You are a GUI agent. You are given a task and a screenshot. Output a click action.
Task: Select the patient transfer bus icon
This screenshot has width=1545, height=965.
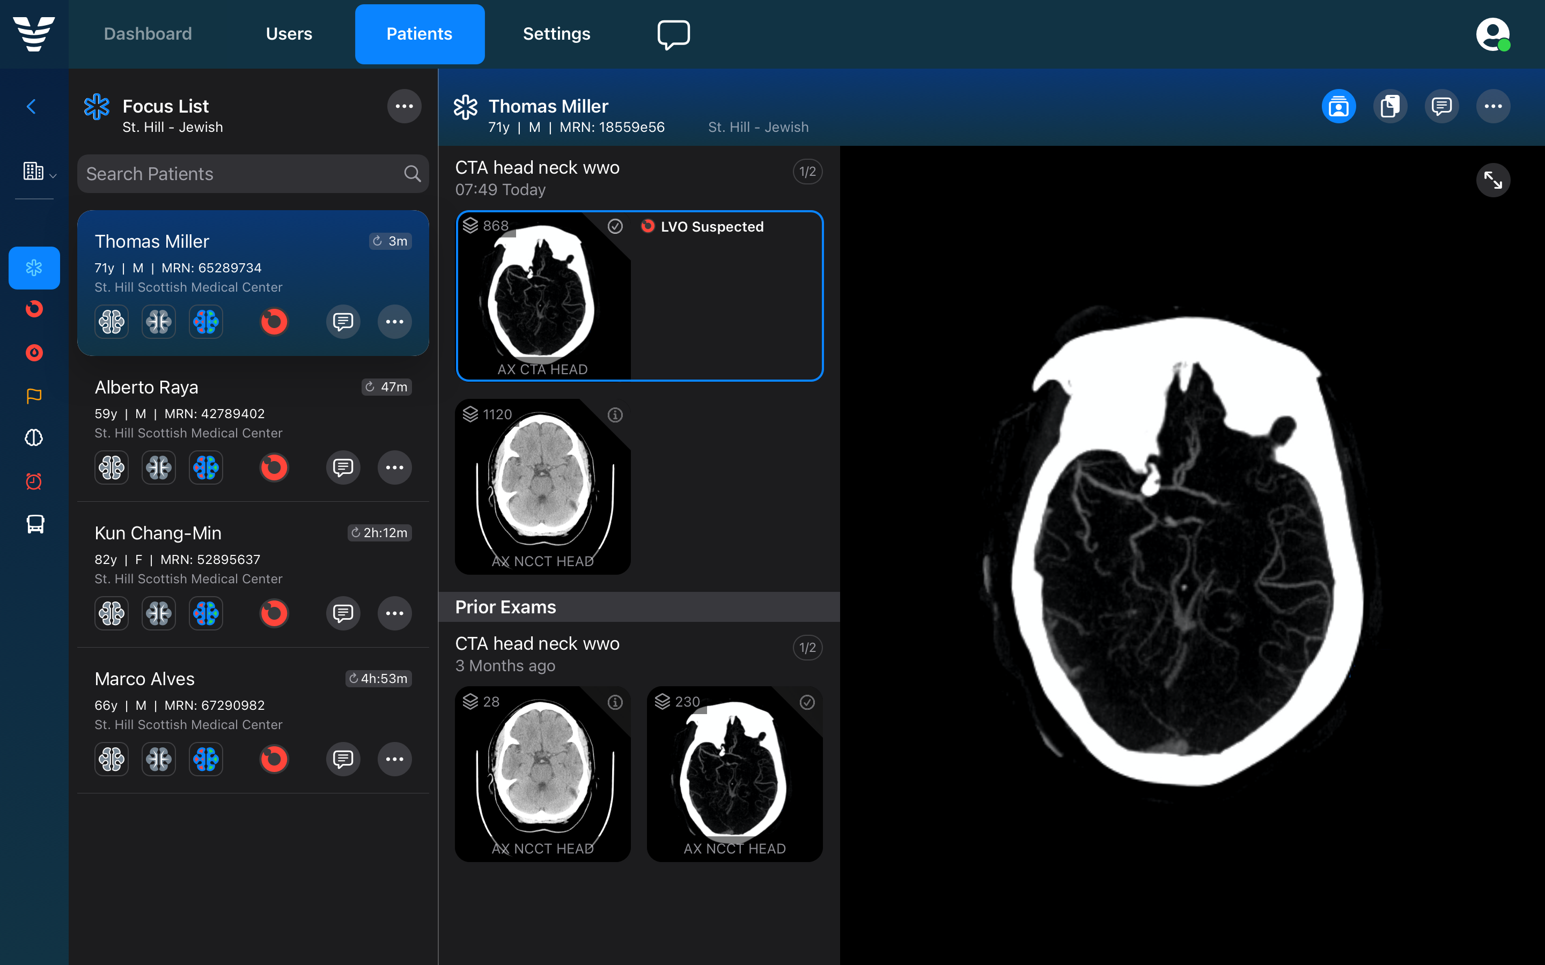click(x=34, y=524)
